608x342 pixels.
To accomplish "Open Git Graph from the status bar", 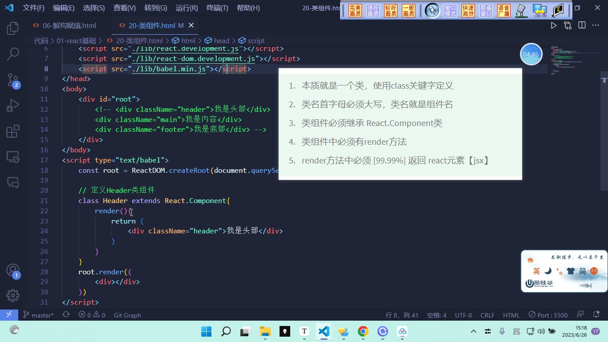I will pyautogui.click(x=127, y=315).
